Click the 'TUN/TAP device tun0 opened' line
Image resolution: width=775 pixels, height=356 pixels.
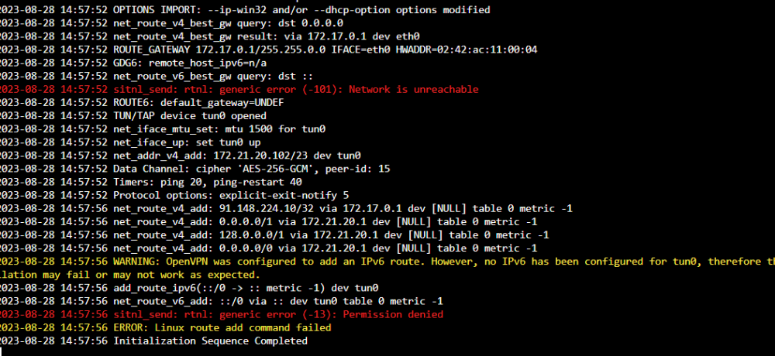[133, 116]
